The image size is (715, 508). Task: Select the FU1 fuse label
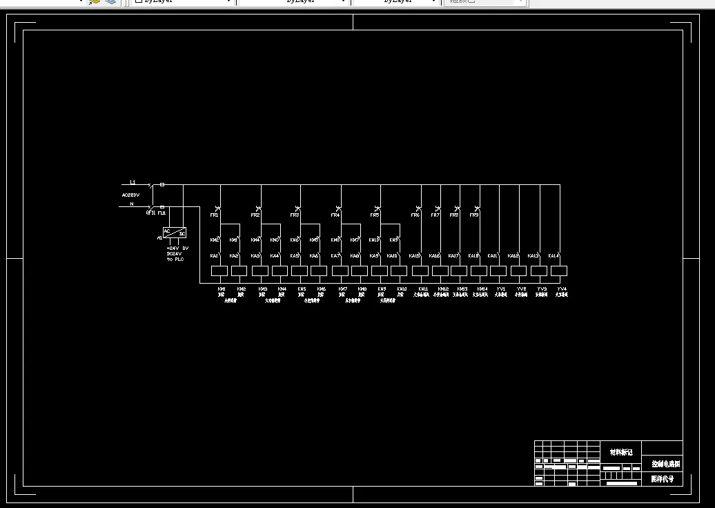162,213
